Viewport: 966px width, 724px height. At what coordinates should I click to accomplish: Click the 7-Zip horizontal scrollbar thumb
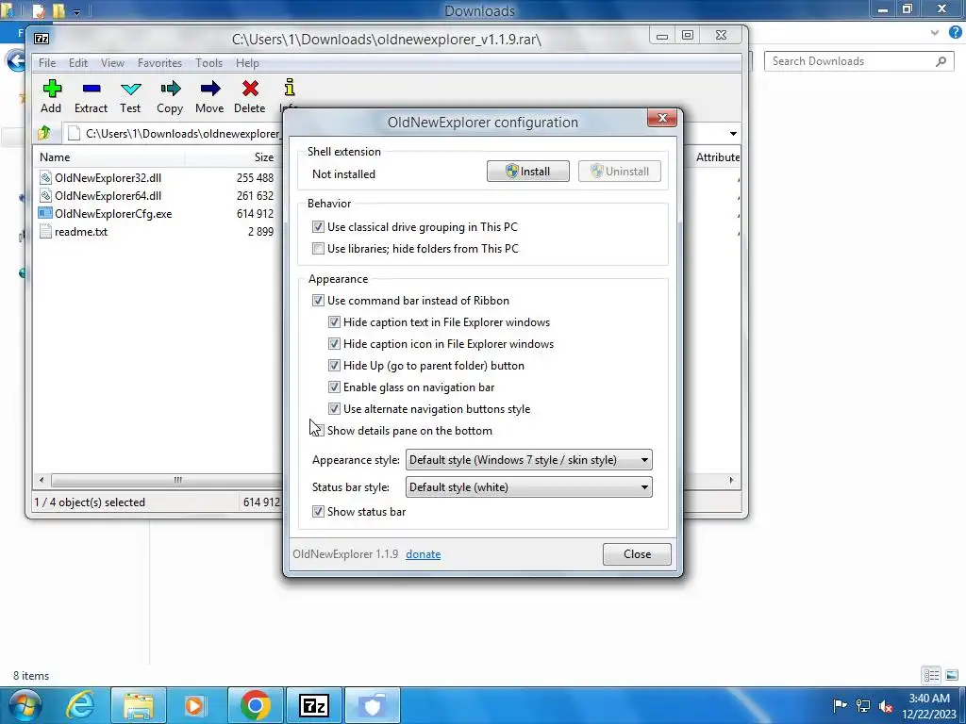(x=166, y=480)
